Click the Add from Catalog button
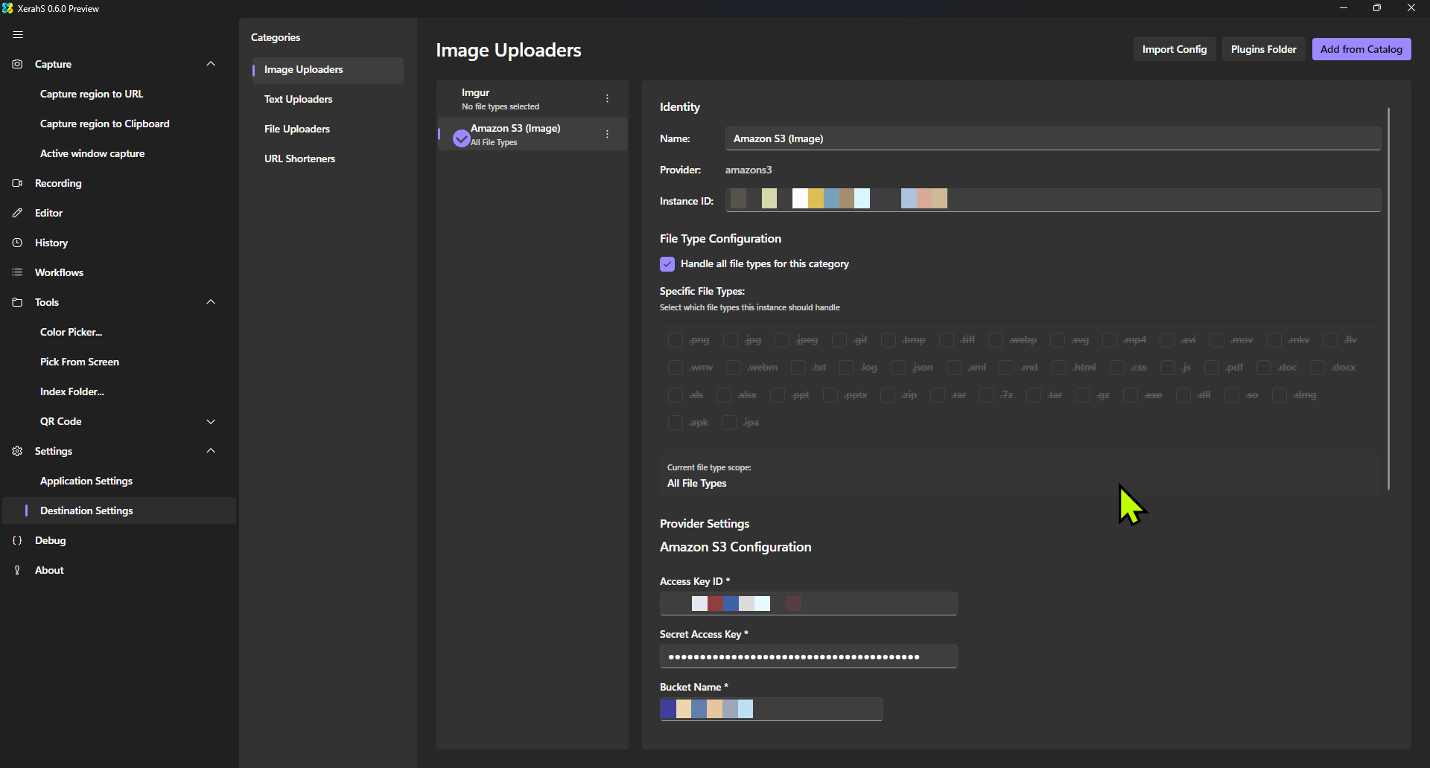 click(1361, 49)
